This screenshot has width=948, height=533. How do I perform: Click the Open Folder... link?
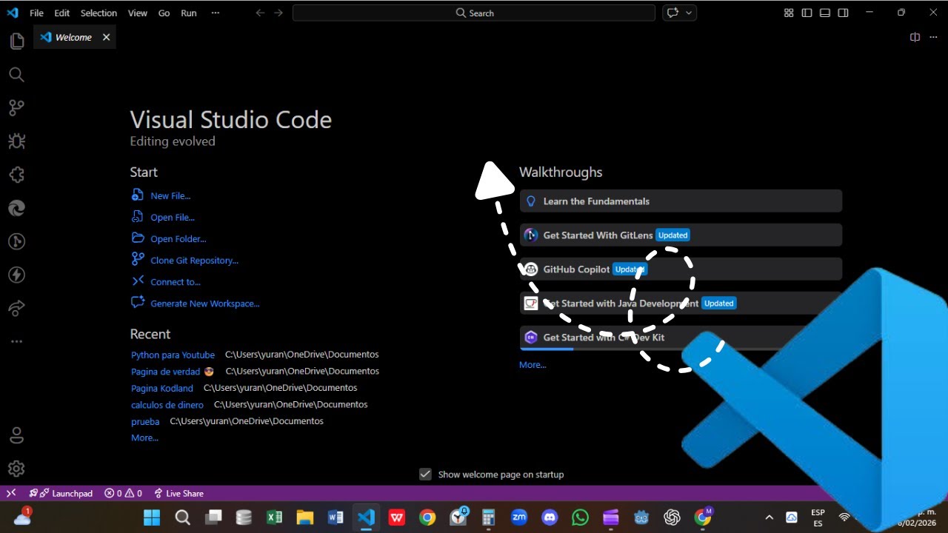click(x=178, y=238)
